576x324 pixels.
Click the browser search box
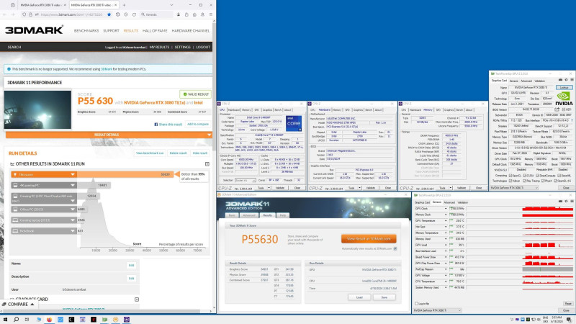156,14
